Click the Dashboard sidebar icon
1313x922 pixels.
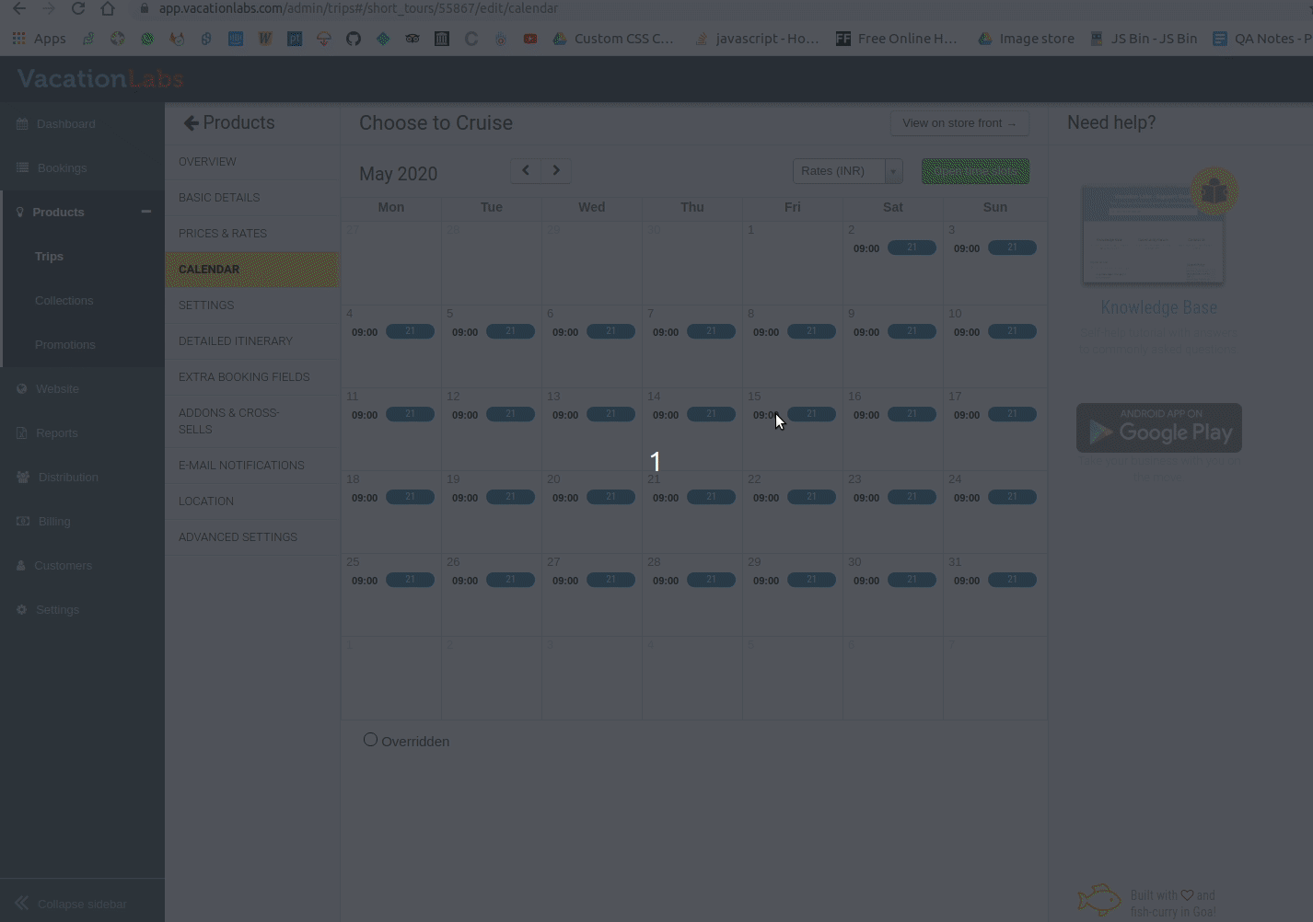(x=22, y=124)
